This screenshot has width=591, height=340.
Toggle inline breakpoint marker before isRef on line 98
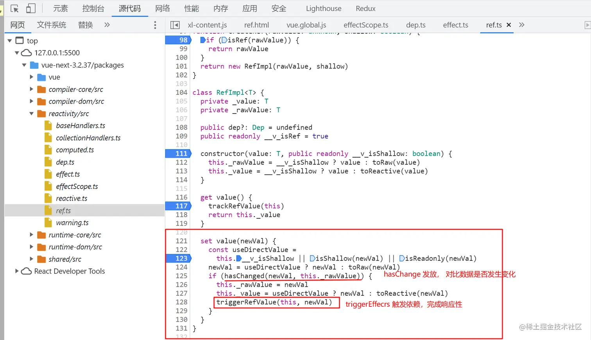(224, 40)
